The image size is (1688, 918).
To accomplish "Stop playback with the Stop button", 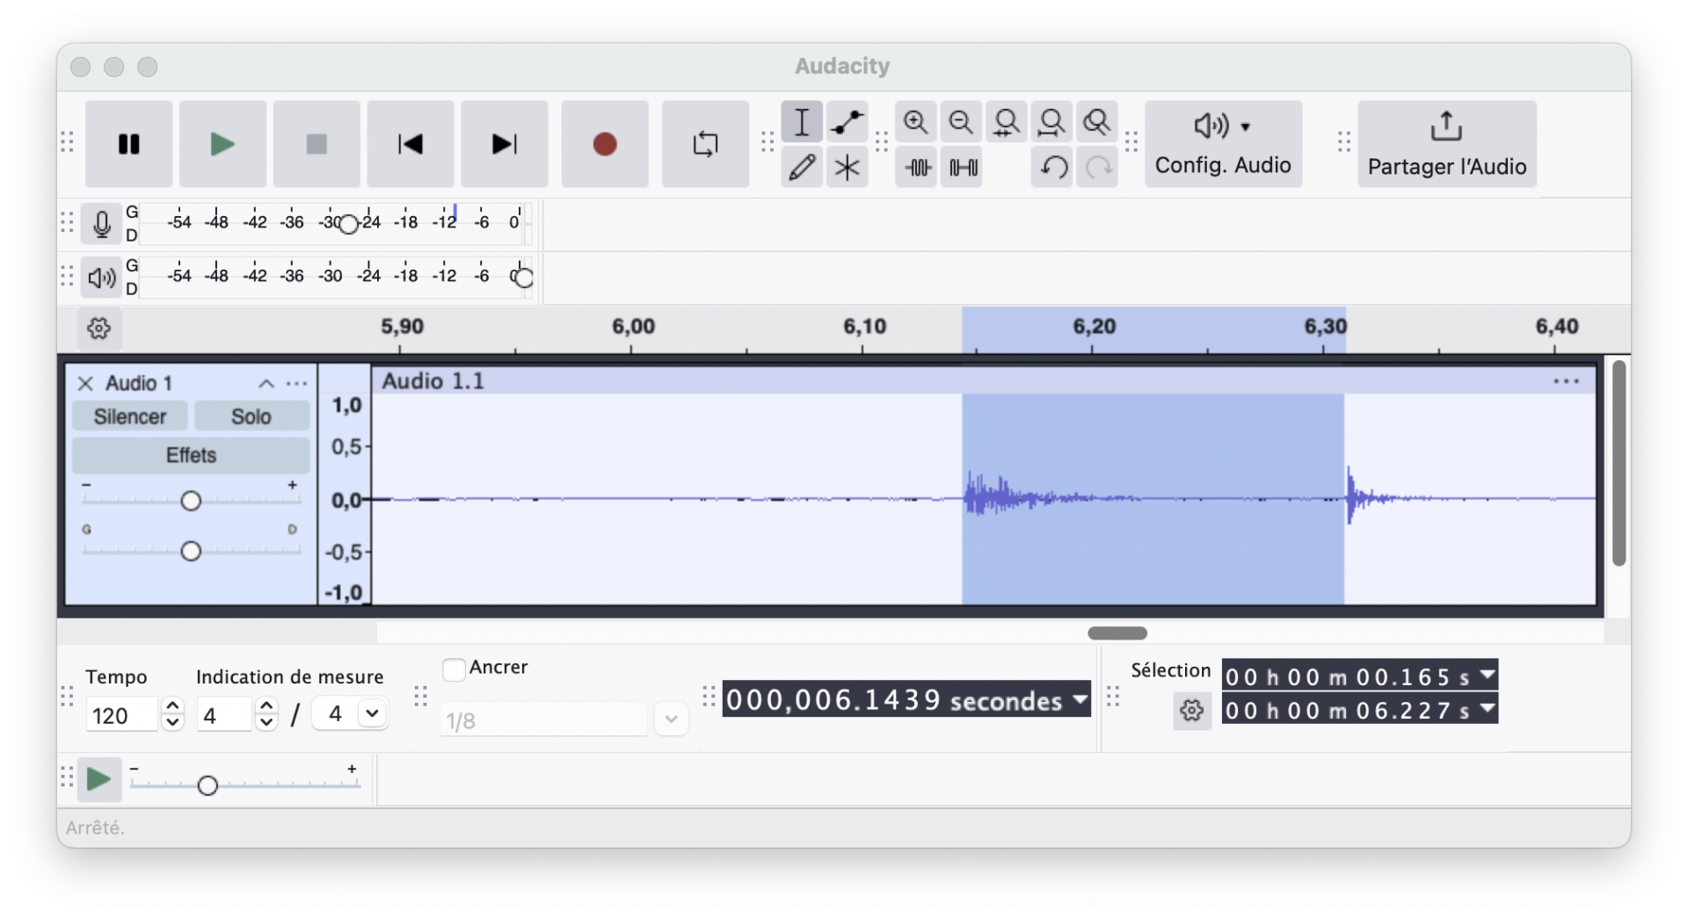I will (316, 144).
